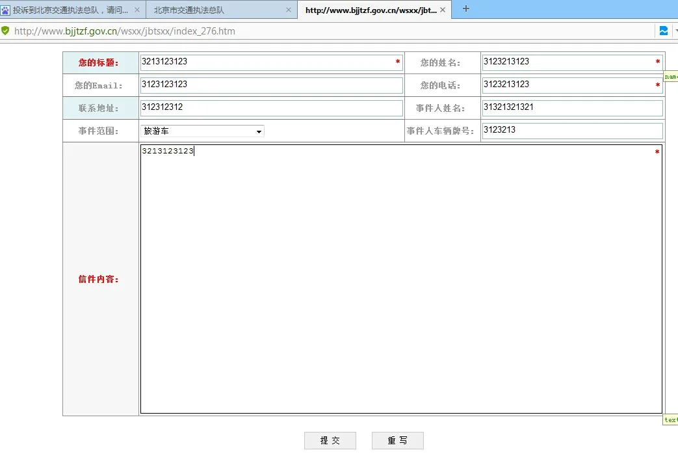Expand the address bar dropdown arrow

pyautogui.click(x=675, y=31)
